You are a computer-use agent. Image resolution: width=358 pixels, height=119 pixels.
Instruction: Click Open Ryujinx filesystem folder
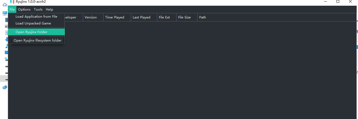tap(38, 40)
